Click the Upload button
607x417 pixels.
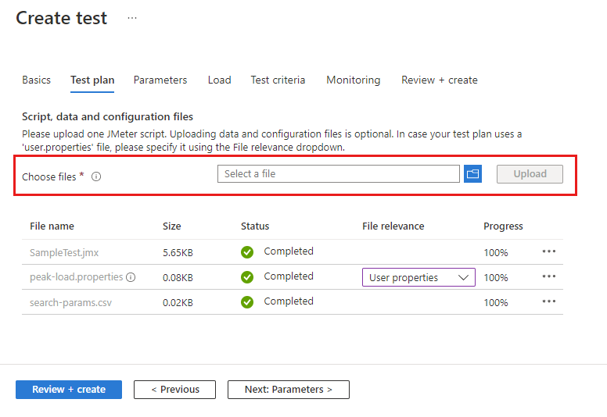[x=530, y=174]
